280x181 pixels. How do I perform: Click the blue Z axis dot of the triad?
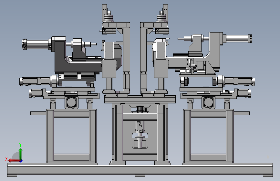[x=21, y=161]
